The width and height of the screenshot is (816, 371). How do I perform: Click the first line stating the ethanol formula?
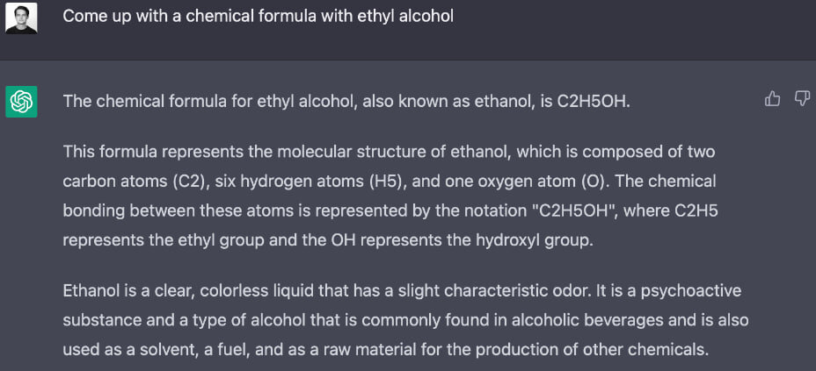(346, 102)
